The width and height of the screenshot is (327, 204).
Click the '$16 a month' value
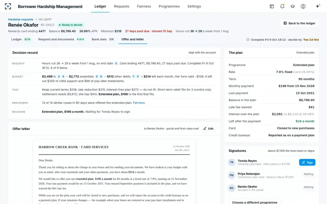(x=305, y=121)
